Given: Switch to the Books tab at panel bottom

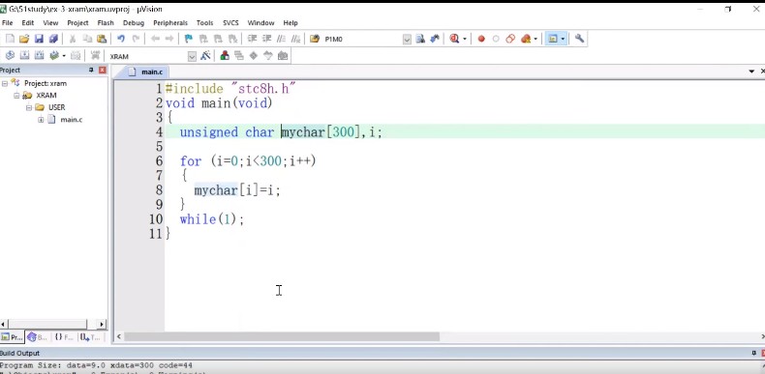Looking at the screenshot, I should point(38,337).
